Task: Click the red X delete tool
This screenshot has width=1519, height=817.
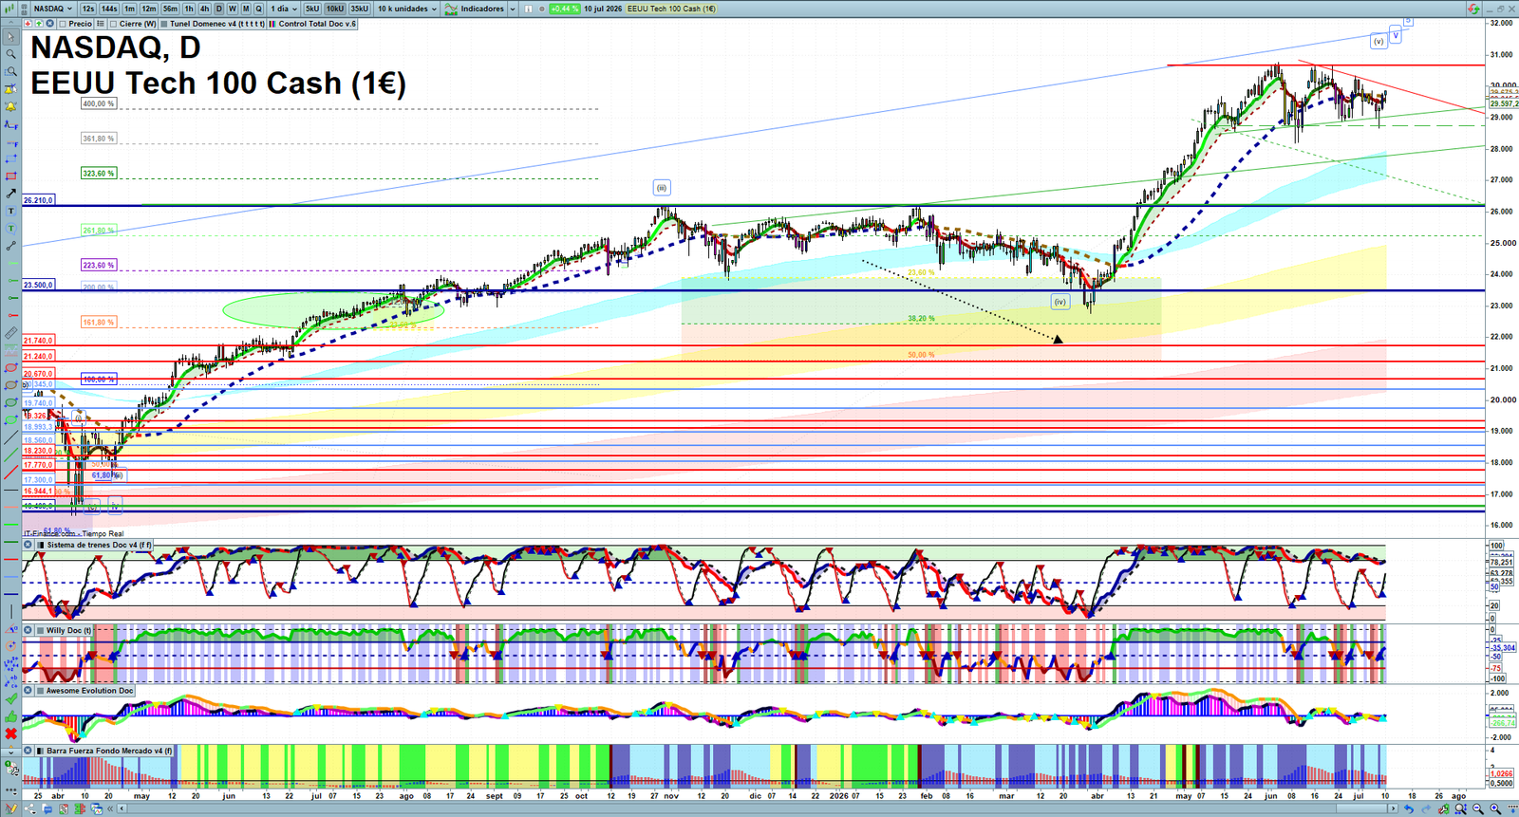Action: [x=10, y=733]
